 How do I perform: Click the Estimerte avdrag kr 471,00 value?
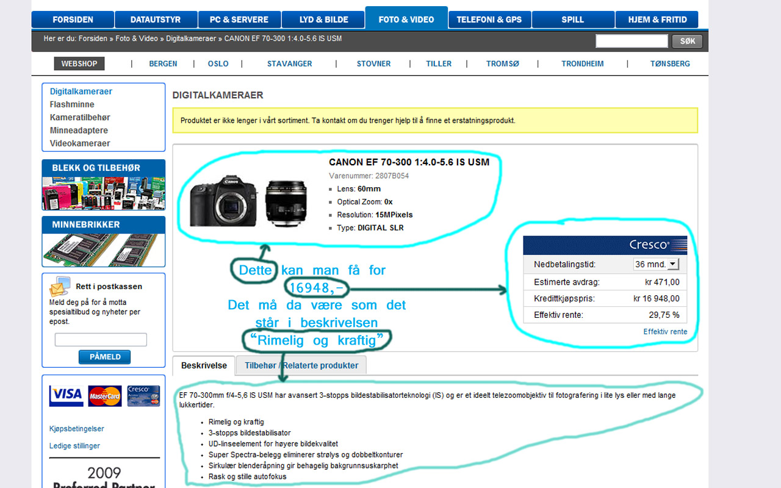pos(661,282)
